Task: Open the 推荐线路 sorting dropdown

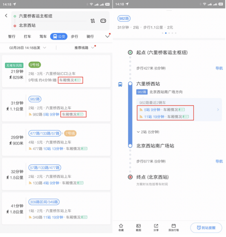Action: click(84, 48)
